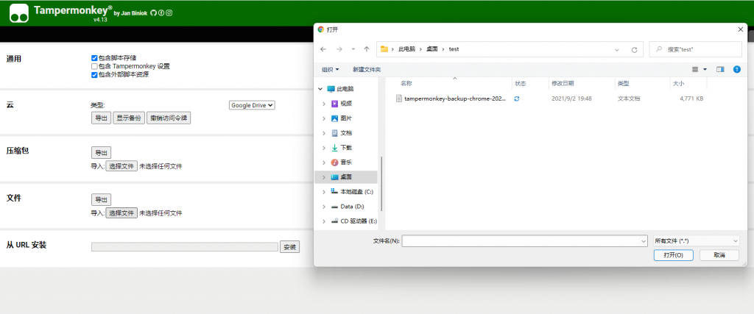Click the search magnifier icon

coord(659,49)
